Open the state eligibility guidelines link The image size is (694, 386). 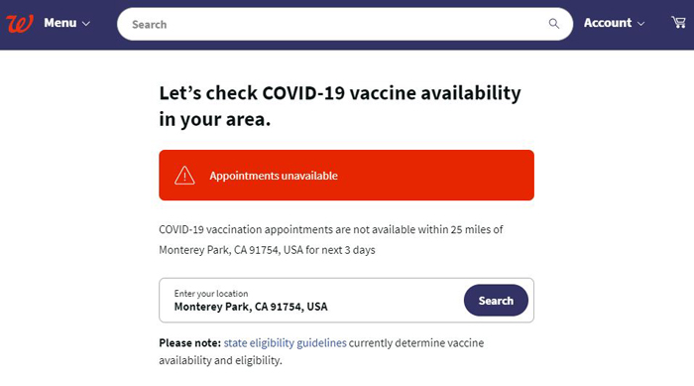click(286, 343)
